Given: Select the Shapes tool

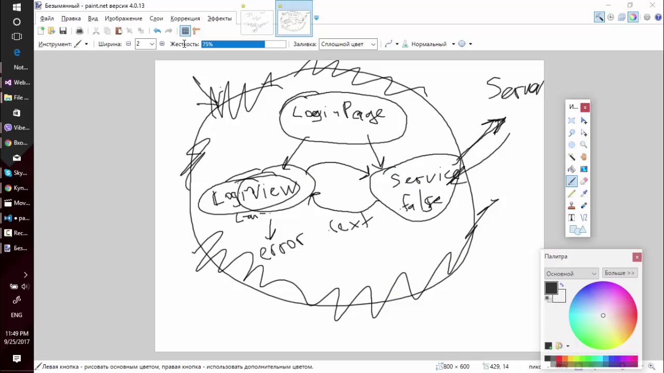Looking at the screenshot, I should [x=577, y=229].
